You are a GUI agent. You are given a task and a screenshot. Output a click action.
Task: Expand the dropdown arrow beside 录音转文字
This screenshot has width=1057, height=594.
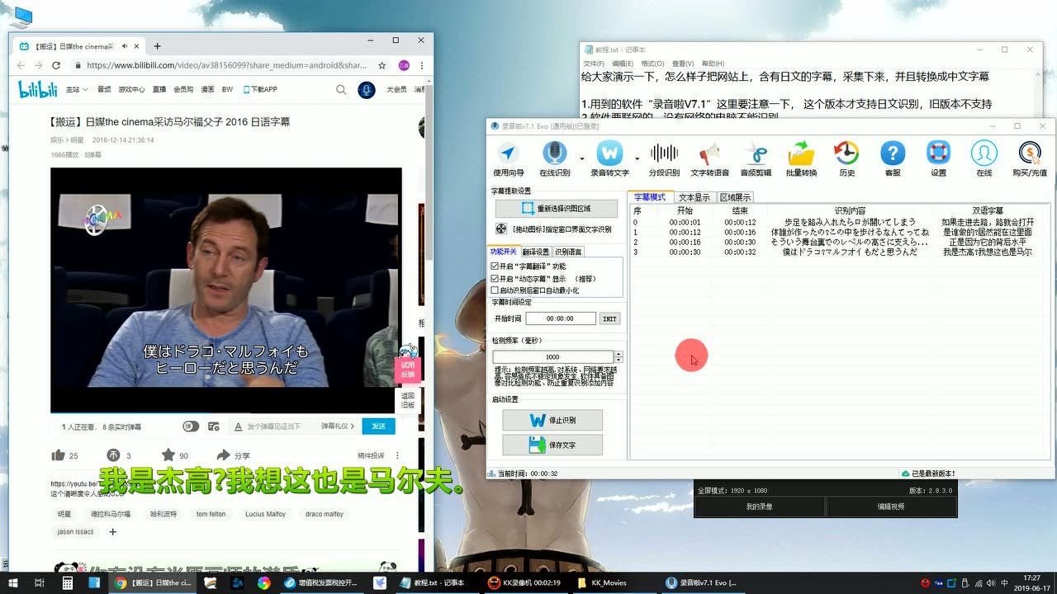tap(637, 158)
